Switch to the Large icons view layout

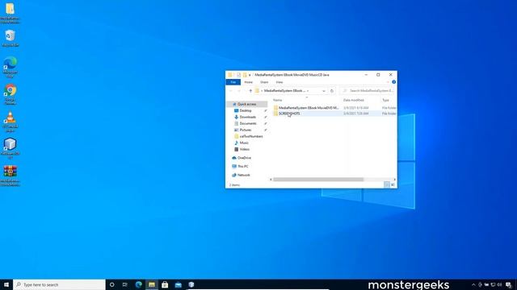point(393,184)
